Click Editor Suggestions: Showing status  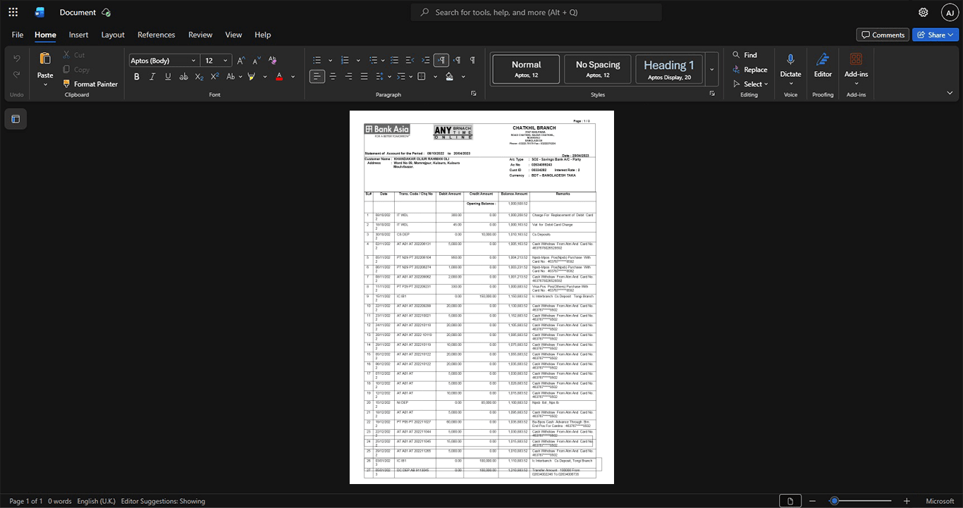(x=163, y=501)
